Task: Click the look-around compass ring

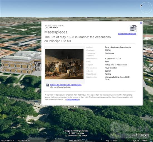Action: coord(146,8)
